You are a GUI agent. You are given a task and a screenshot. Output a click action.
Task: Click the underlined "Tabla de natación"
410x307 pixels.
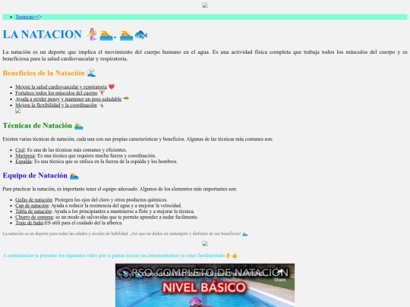33,211
